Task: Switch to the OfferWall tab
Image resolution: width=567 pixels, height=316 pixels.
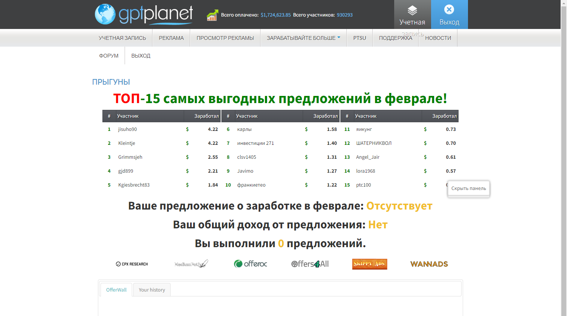Action: 116,290
